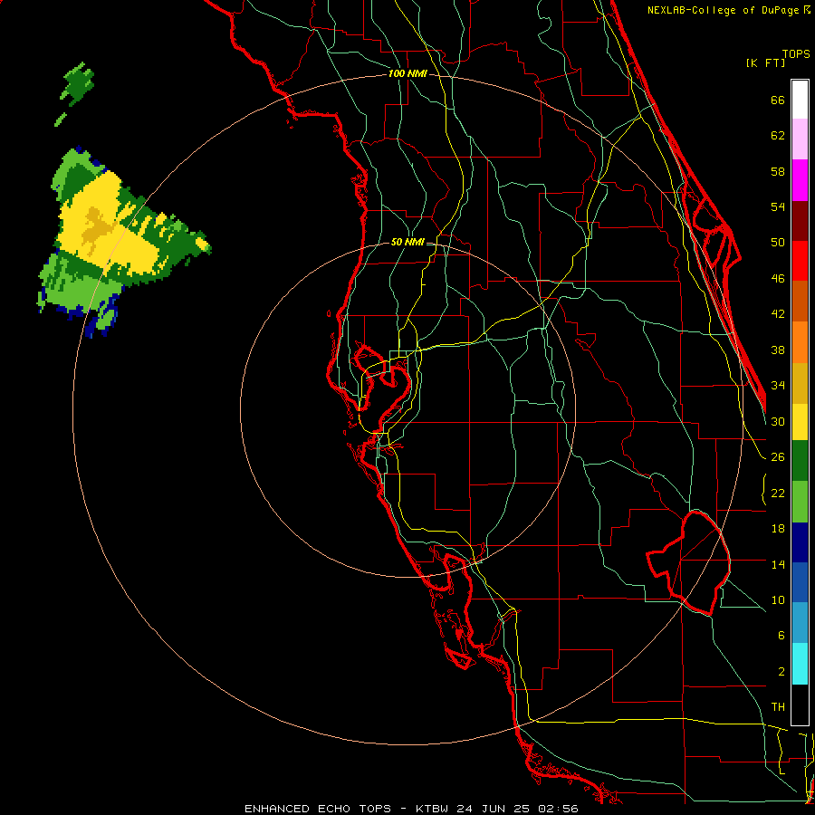Click the 62 legend value
Image resolution: width=815 pixels, height=815 pixels.
pos(778,136)
